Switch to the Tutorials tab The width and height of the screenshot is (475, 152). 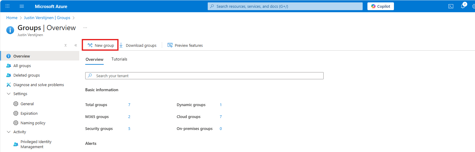click(x=119, y=59)
